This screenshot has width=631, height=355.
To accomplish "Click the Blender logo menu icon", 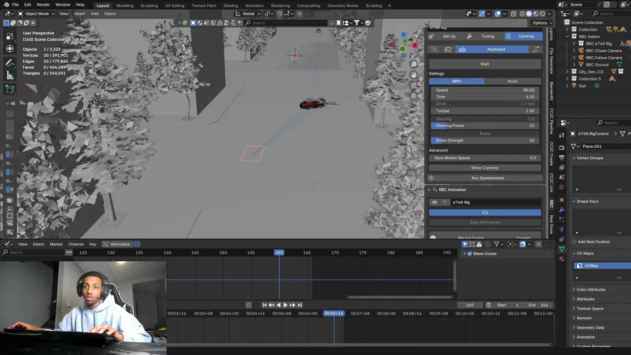I will click(6, 5).
